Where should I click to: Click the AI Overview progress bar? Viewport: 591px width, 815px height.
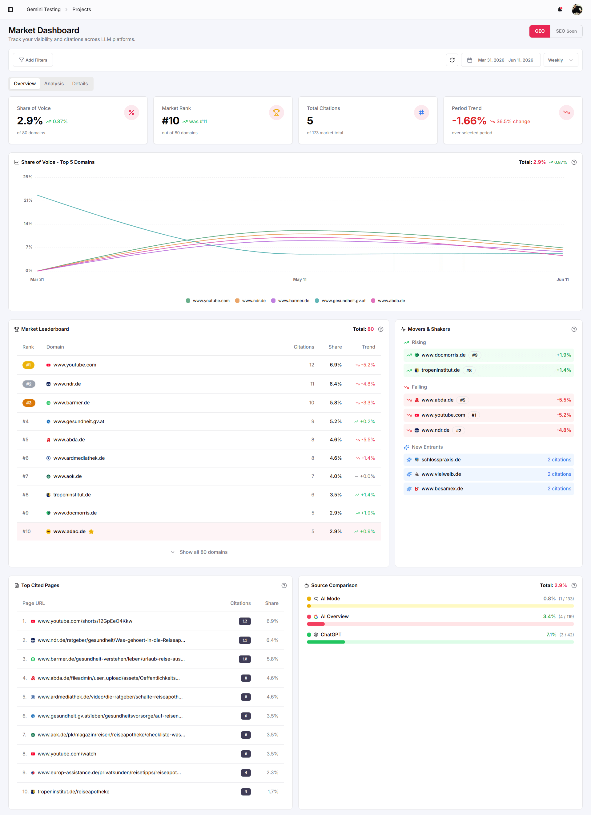440,624
